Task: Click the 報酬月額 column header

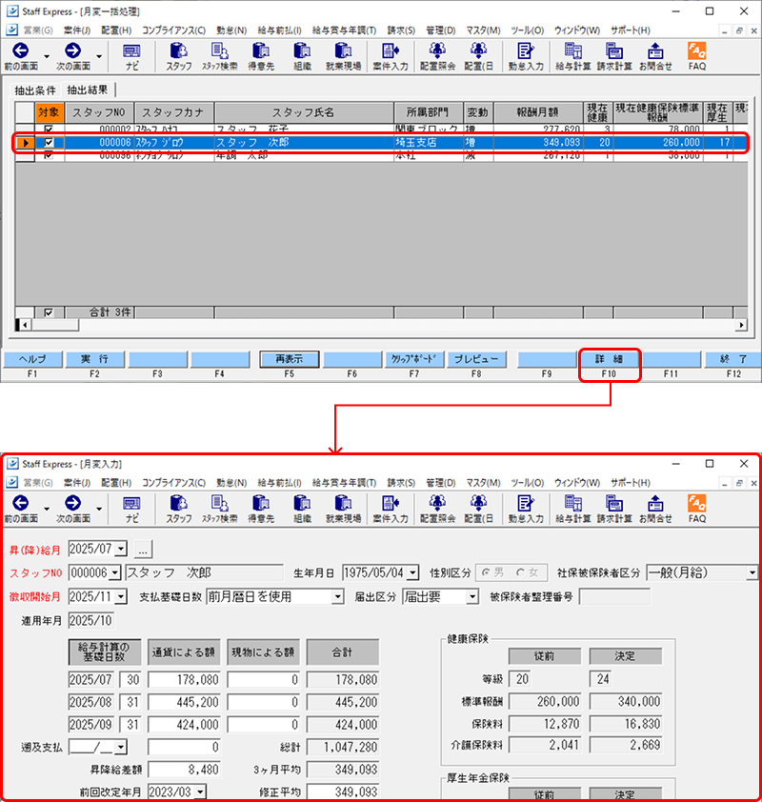Action: click(x=538, y=112)
